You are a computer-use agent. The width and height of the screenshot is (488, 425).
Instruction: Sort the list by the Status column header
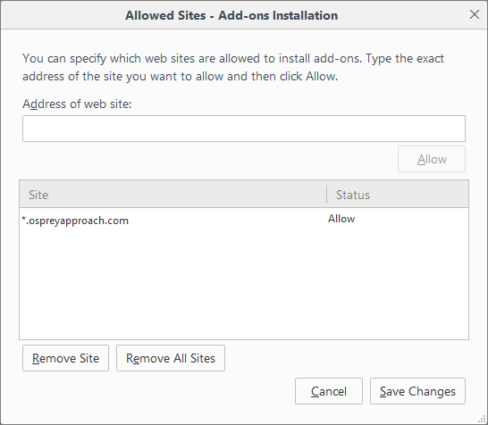tap(398, 195)
